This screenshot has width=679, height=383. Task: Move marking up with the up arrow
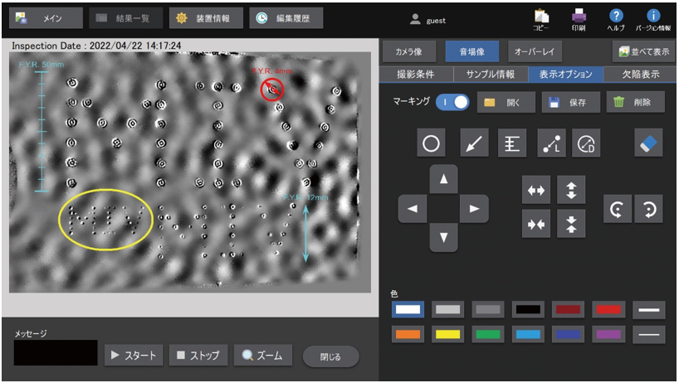click(445, 178)
